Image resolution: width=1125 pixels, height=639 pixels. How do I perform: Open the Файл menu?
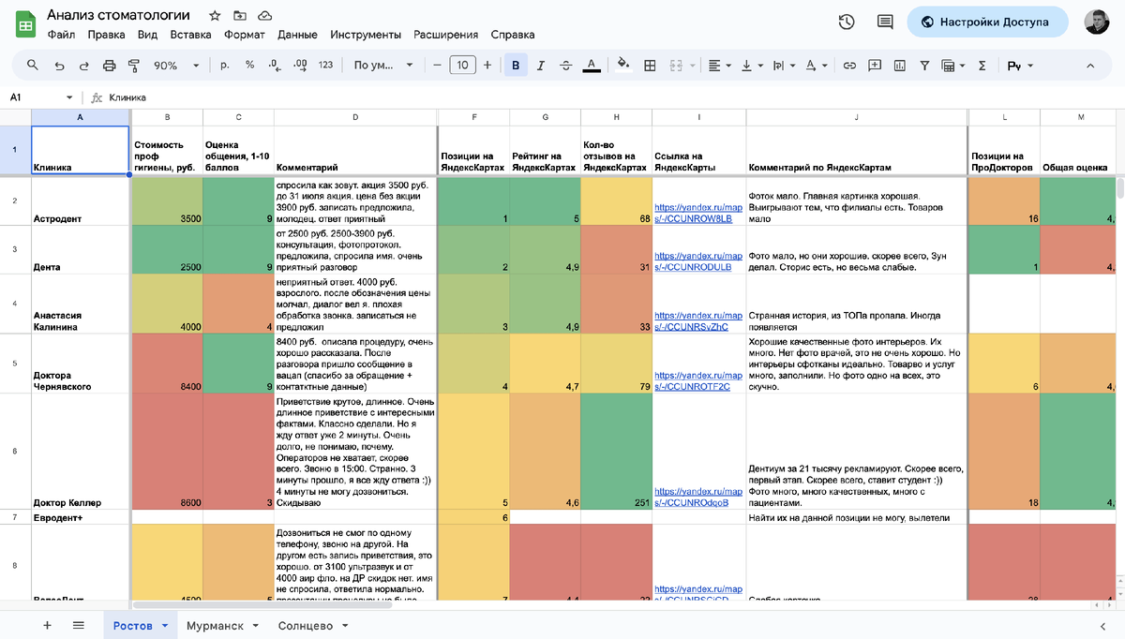[61, 35]
